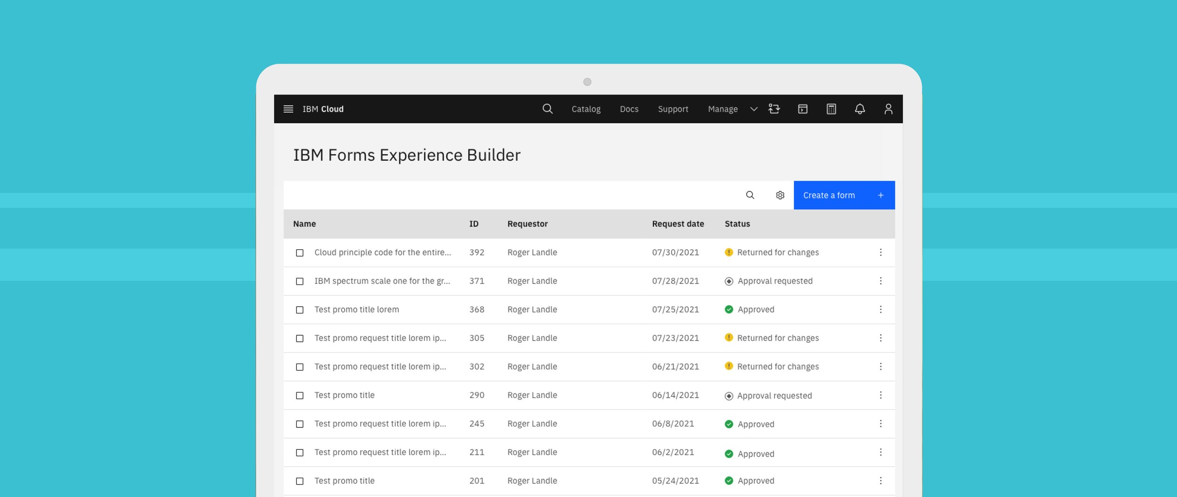Viewport: 1177px width, 497px height.
Task: Open the hamburger navigation menu
Action: click(288, 109)
